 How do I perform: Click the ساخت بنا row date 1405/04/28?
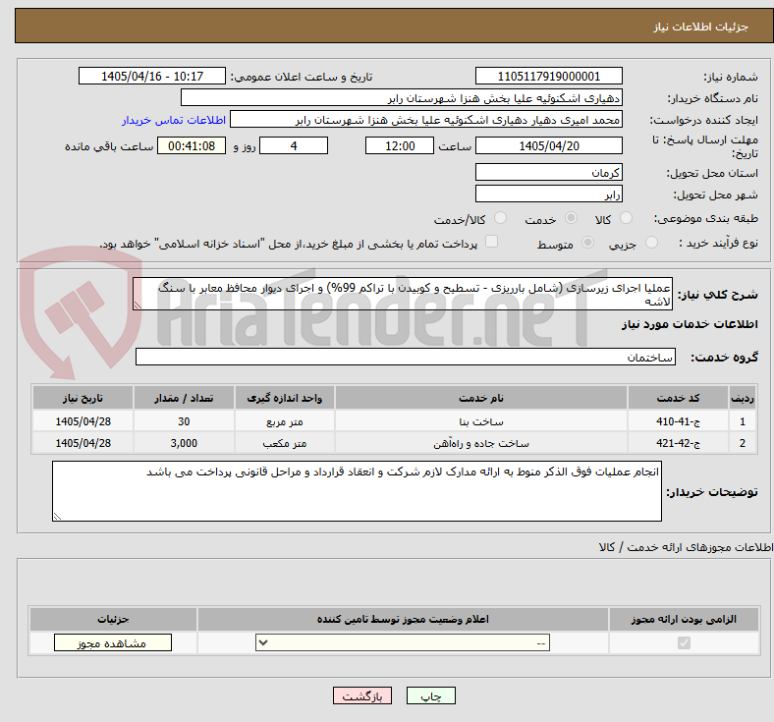83,421
